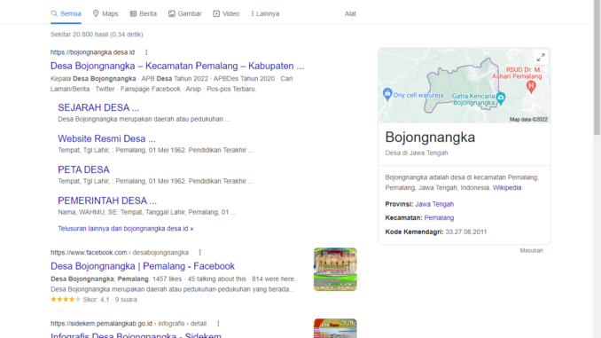Screen dimensions: 601x338
Task: Click the Semua search magnifier icon
Action: tap(54, 14)
